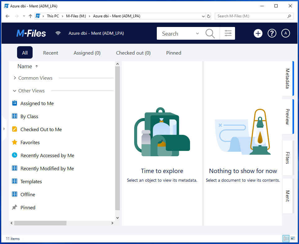Click the M-Files logo
The image size is (299, 244).
pyautogui.click(x=31, y=33)
